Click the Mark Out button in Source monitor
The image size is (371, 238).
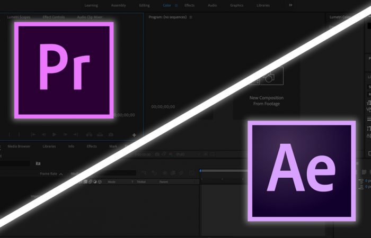click(x=19, y=134)
